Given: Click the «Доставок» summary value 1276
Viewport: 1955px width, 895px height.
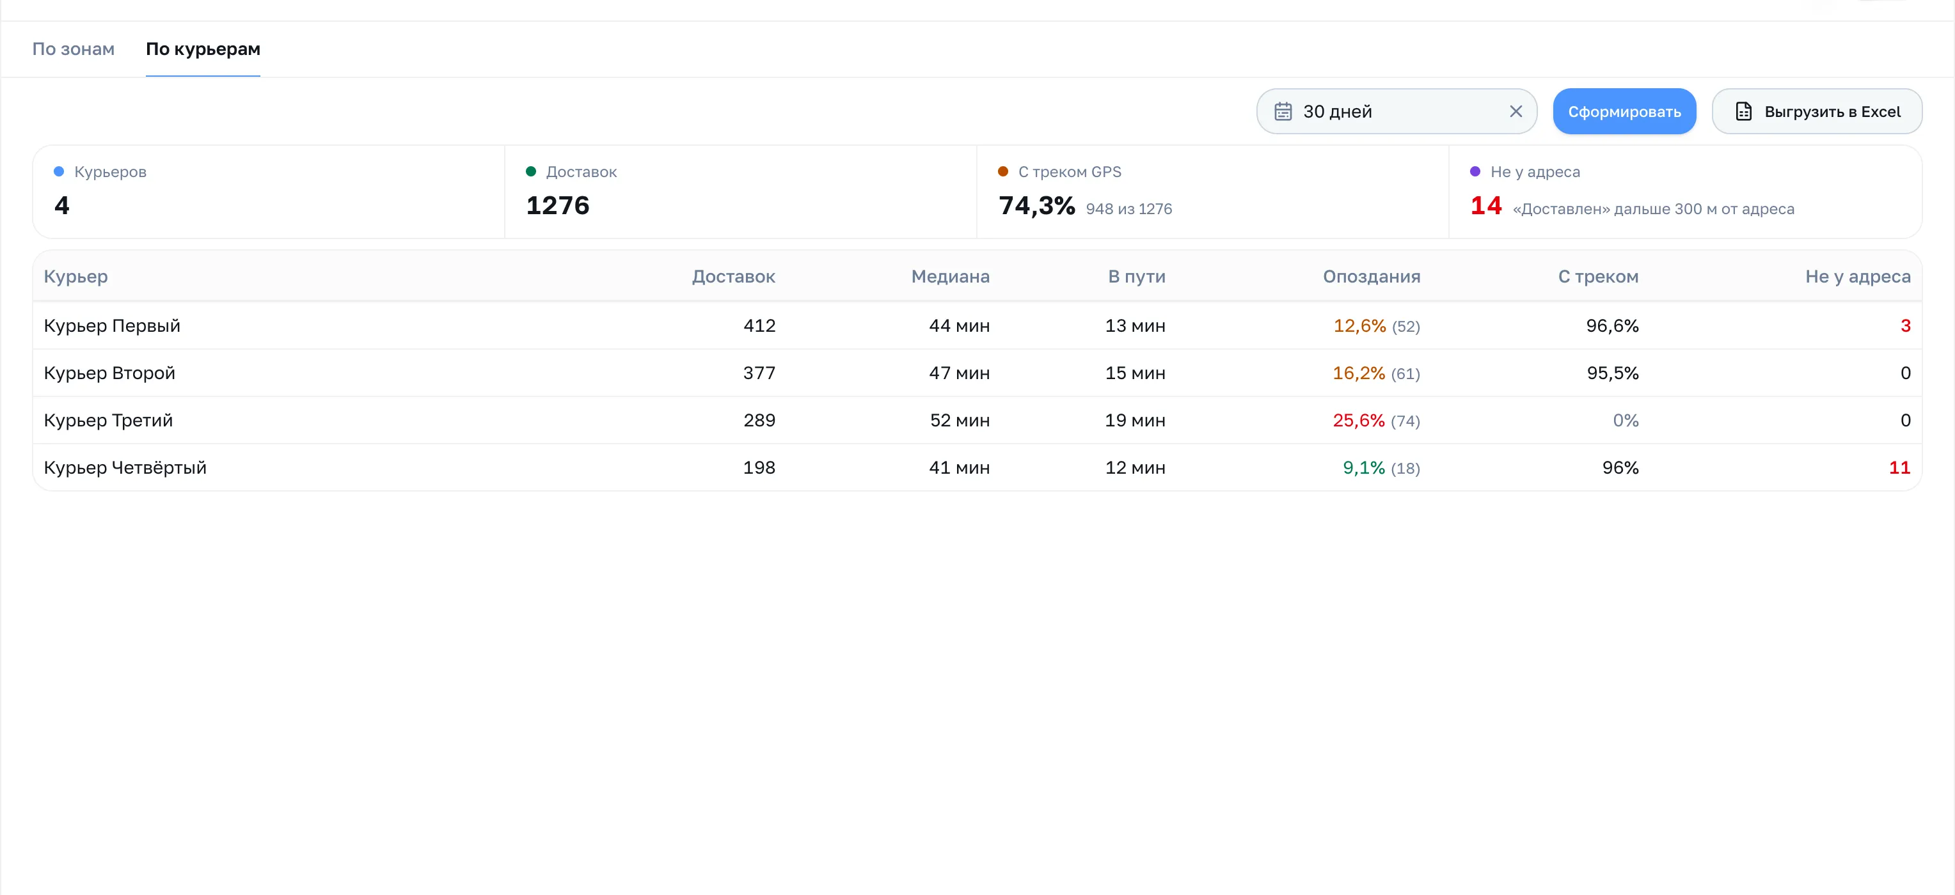Looking at the screenshot, I should [558, 206].
